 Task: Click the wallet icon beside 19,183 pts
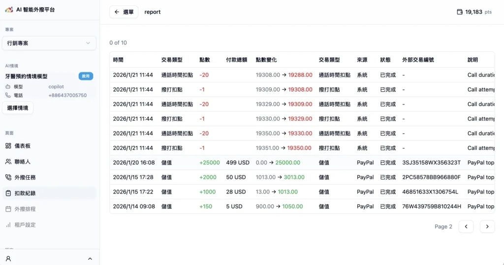[460, 12]
